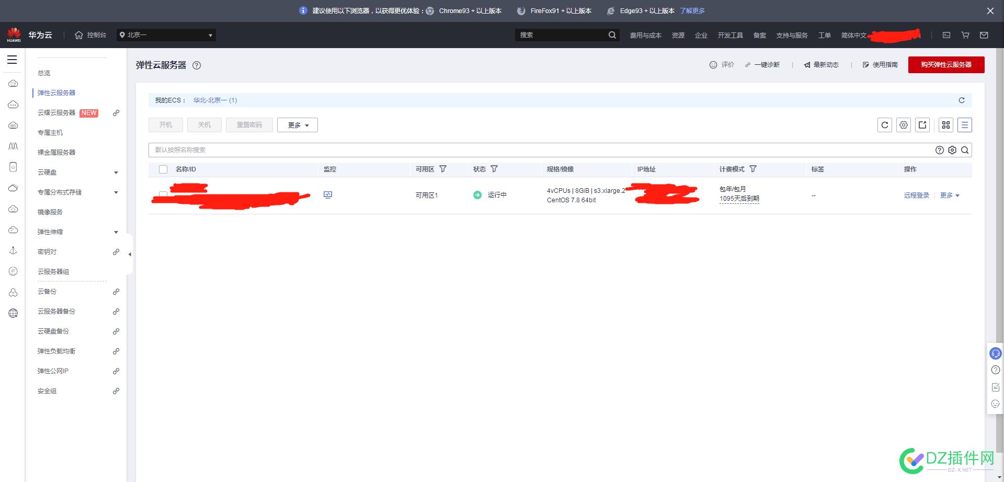
Task: Click the help question mark beside page title
Action: (197, 65)
